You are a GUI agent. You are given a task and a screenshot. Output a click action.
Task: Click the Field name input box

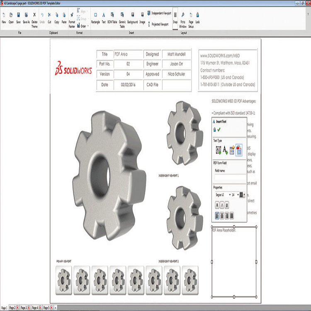pyautogui.click(x=229, y=177)
